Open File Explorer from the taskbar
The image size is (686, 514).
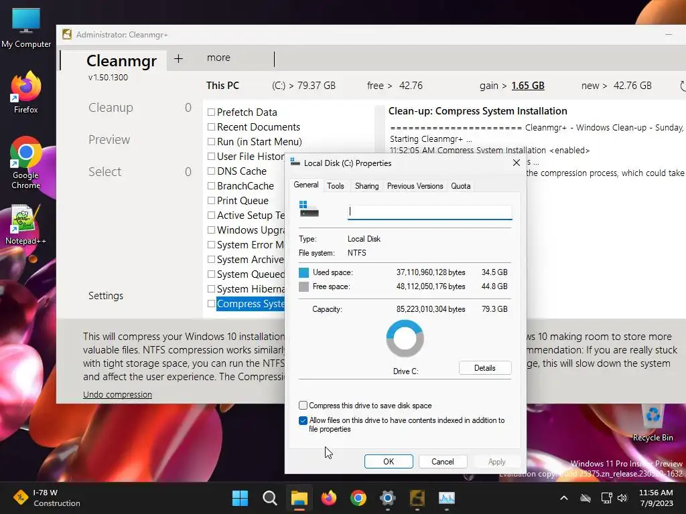pos(299,498)
